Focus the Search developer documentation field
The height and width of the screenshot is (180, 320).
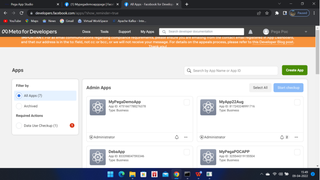(201, 32)
